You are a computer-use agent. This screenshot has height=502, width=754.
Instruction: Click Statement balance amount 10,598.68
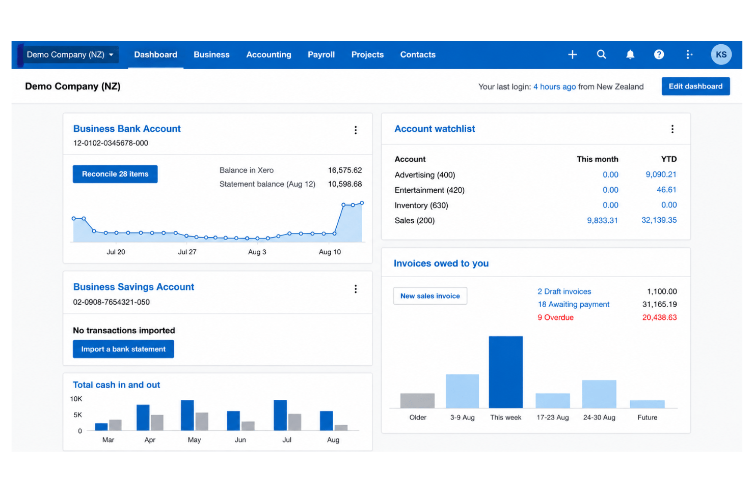tap(345, 184)
